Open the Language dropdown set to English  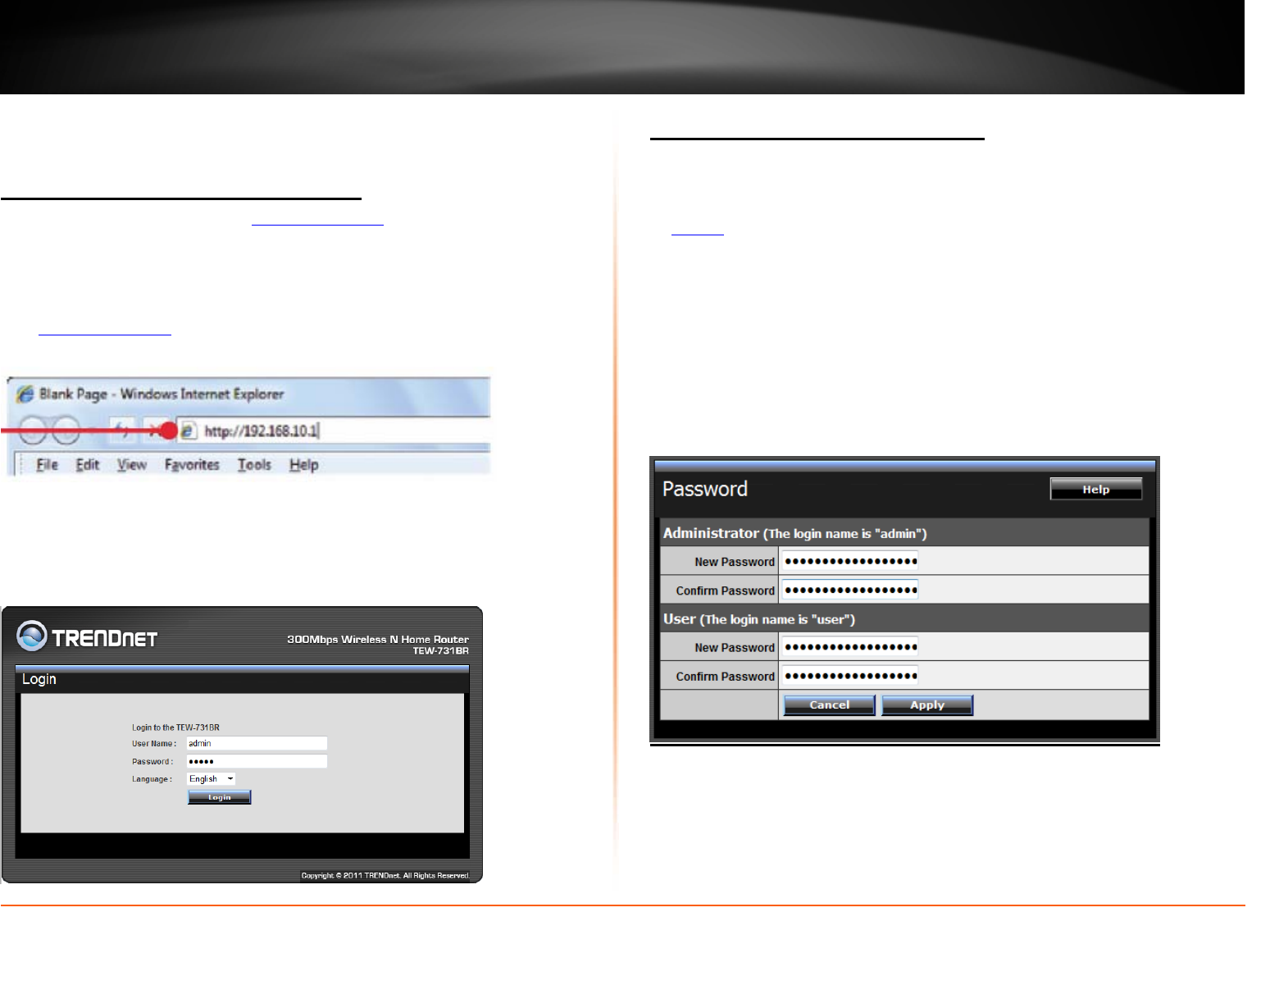pyautogui.click(x=211, y=779)
